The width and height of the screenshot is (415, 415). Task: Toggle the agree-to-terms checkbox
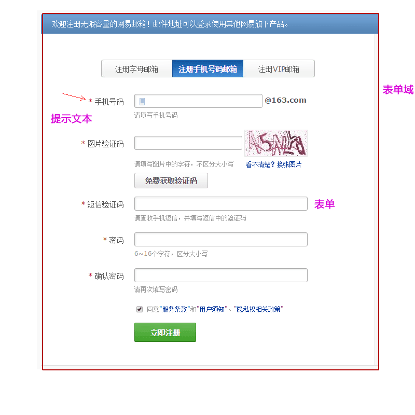click(140, 309)
